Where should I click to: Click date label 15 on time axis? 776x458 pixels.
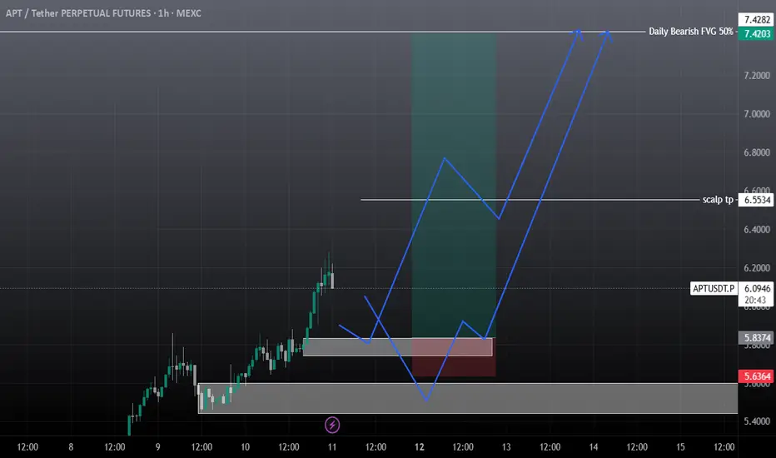pyautogui.click(x=680, y=447)
